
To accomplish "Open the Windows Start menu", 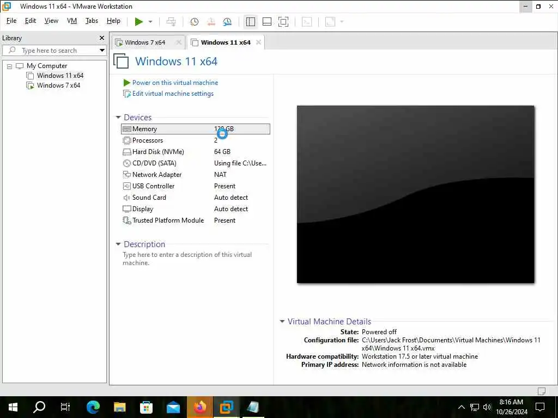I will point(13,407).
